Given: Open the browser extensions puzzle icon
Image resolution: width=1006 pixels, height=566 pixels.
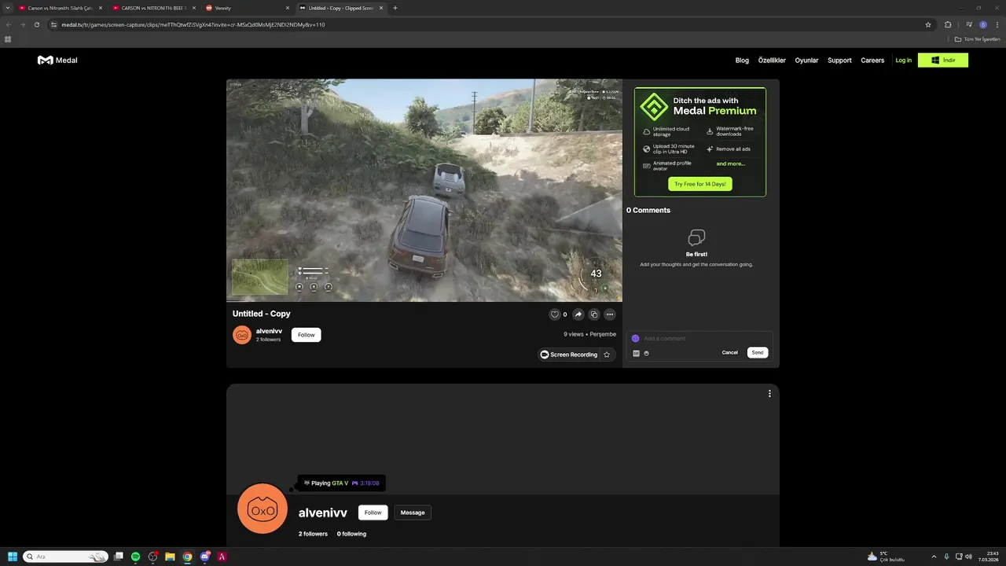Looking at the screenshot, I should [x=948, y=24].
